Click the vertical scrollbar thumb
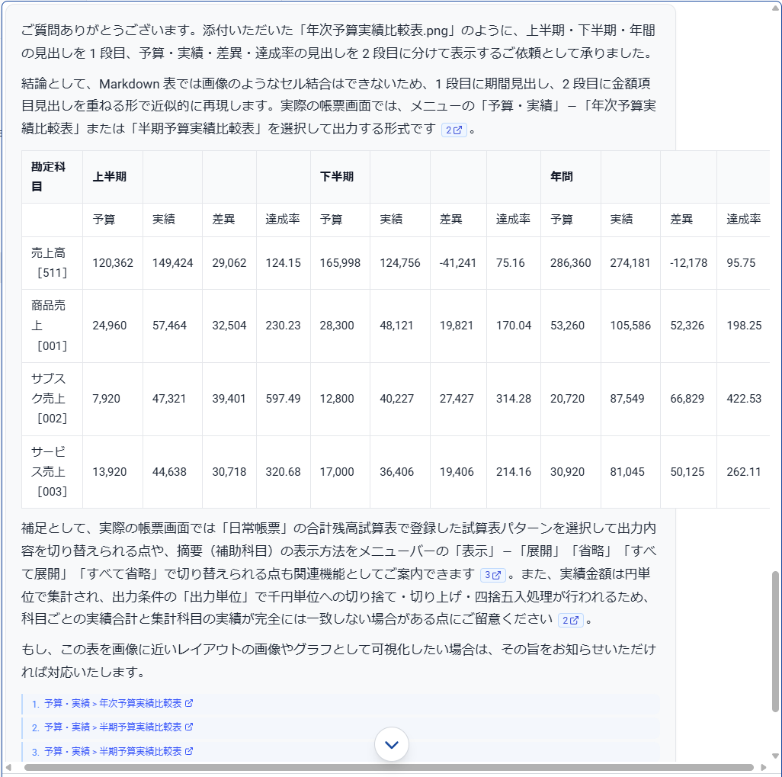Screen dimensions: 782x777 pyautogui.click(x=775, y=641)
